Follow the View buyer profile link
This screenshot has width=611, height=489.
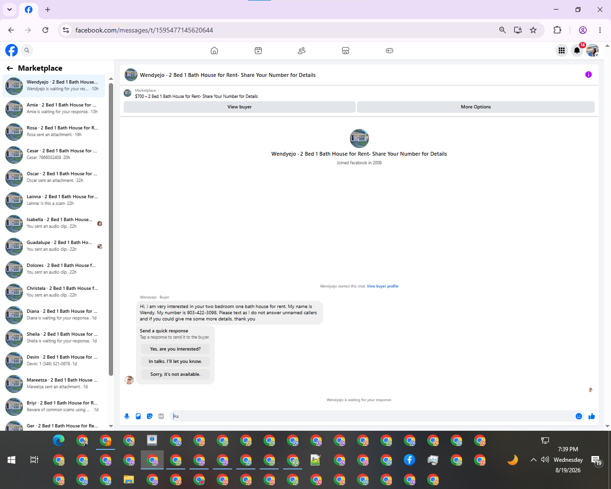coord(382,287)
